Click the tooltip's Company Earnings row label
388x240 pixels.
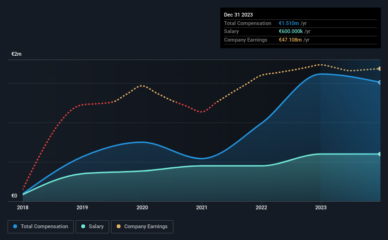click(x=245, y=40)
